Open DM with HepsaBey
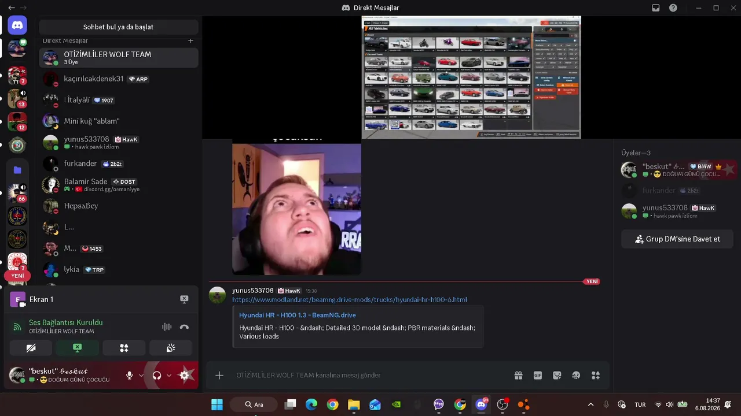Image resolution: width=741 pixels, height=416 pixels. tap(119, 206)
